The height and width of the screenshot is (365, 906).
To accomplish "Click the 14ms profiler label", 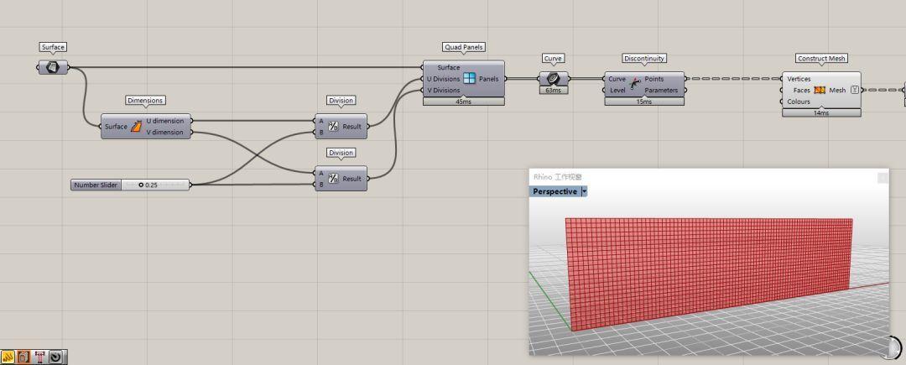I will (821, 113).
